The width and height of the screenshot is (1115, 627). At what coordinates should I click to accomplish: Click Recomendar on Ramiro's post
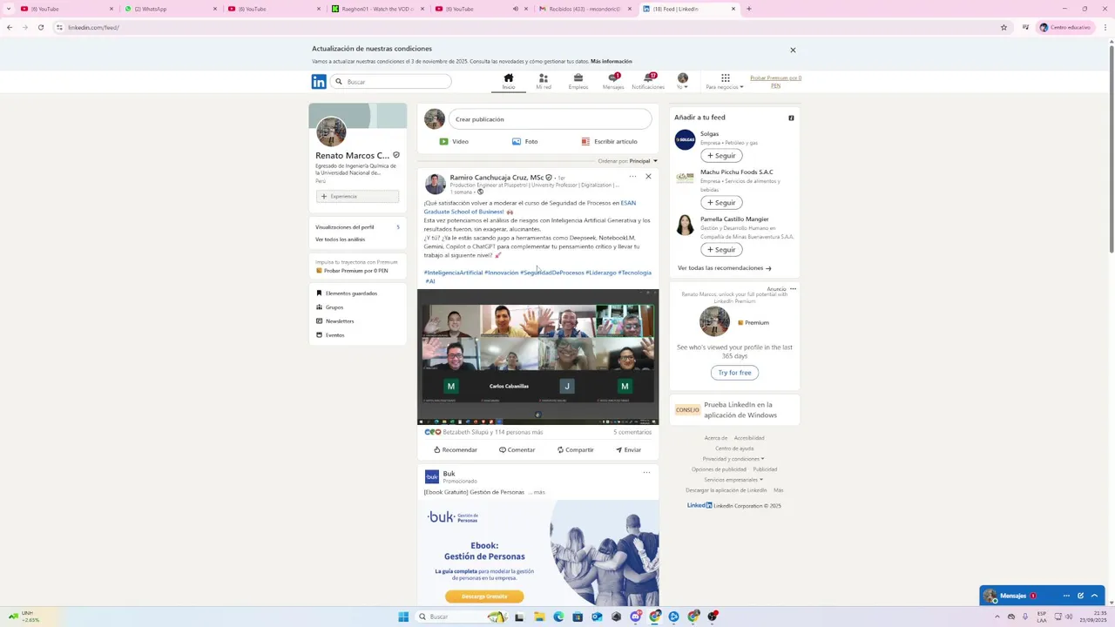[x=456, y=449]
